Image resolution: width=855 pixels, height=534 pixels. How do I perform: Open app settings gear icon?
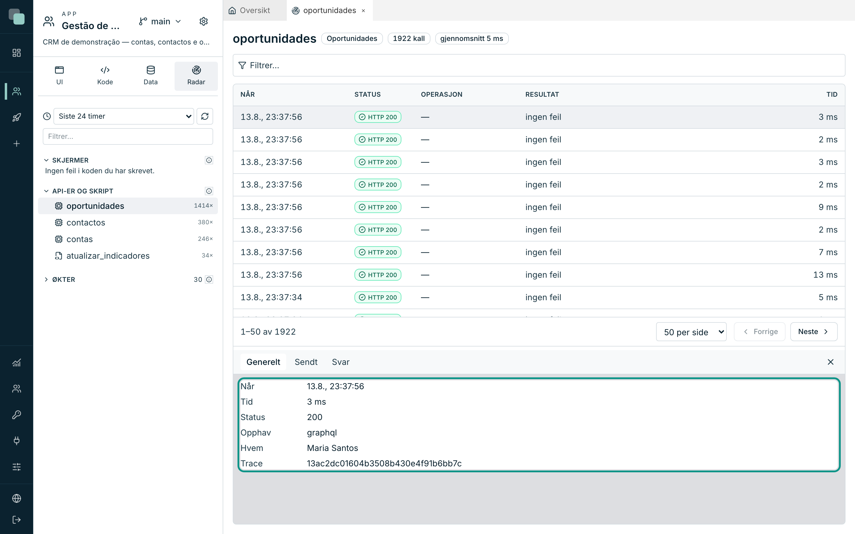point(203,22)
